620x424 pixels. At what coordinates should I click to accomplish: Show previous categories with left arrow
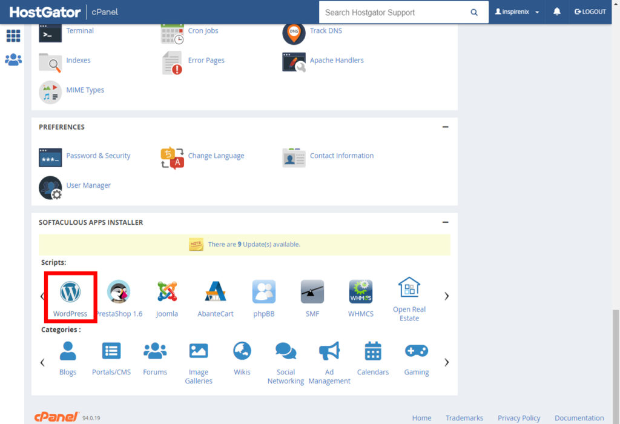point(42,362)
